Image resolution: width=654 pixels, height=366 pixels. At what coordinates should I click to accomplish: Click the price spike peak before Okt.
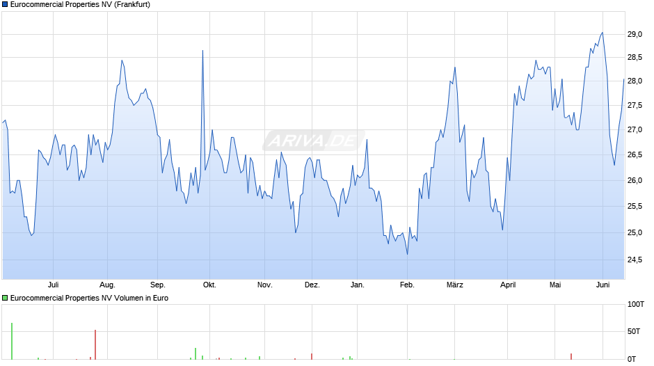point(202,51)
